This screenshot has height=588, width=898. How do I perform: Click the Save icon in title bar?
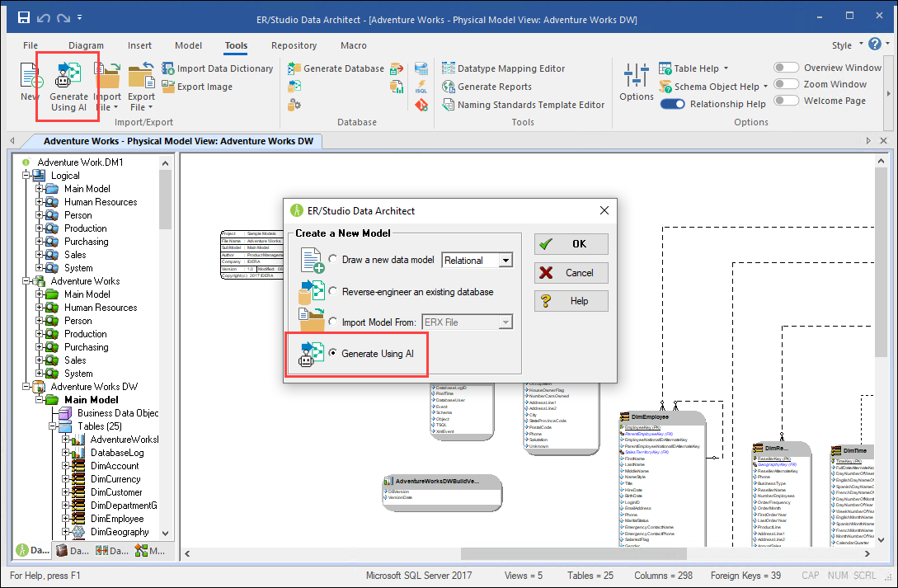23,17
